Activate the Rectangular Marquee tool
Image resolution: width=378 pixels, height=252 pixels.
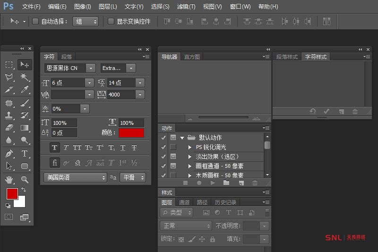point(9,64)
